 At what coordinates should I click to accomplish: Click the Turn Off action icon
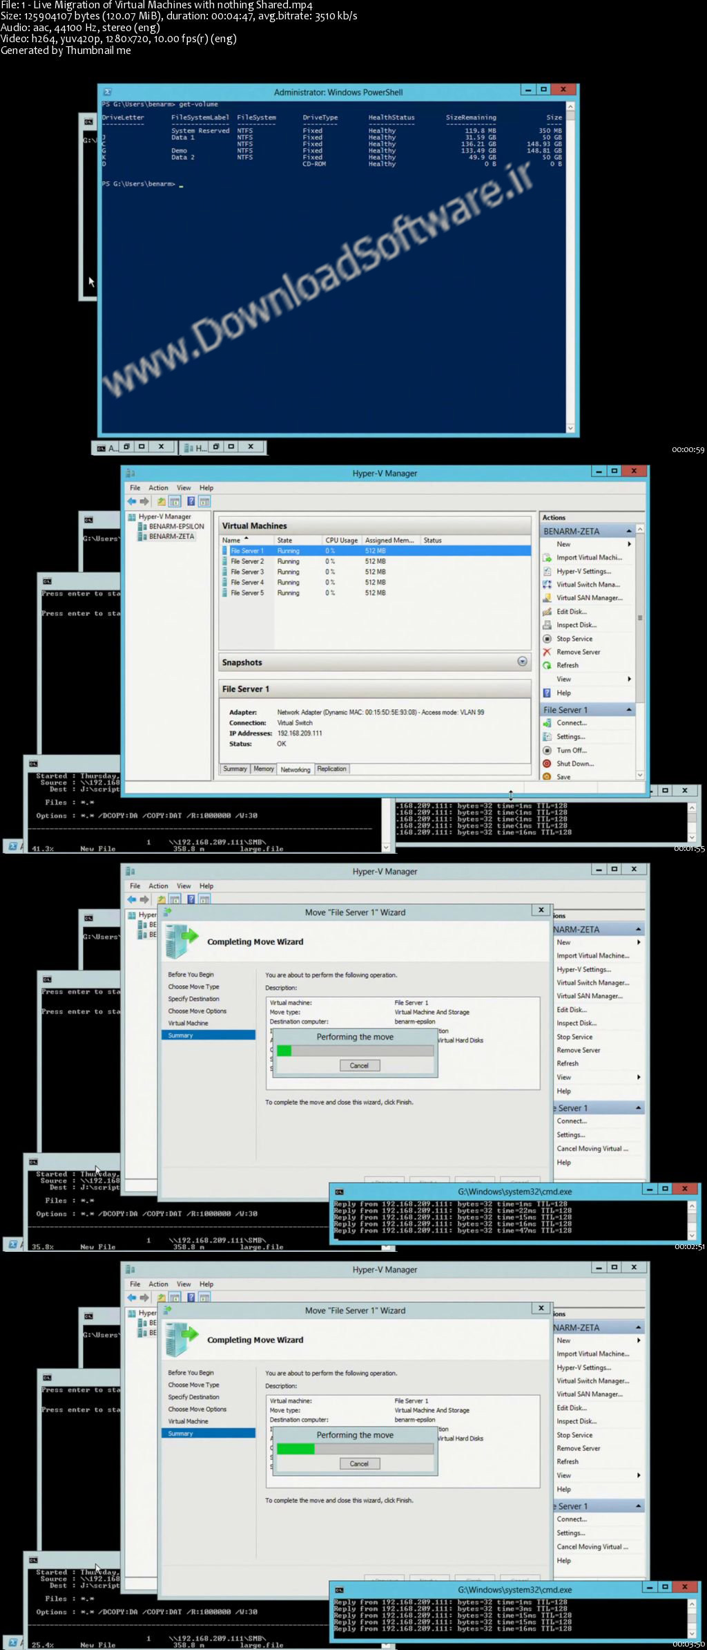tap(547, 750)
